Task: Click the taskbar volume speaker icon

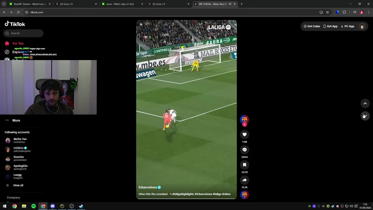Action: click(351, 206)
